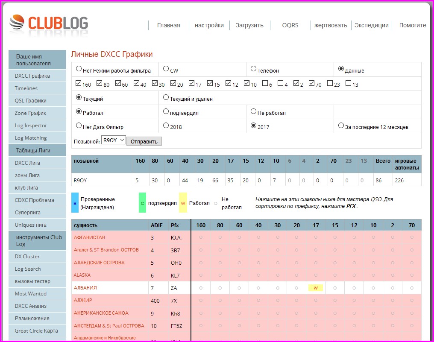Click the blue B legend symbol

(x=75, y=203)
